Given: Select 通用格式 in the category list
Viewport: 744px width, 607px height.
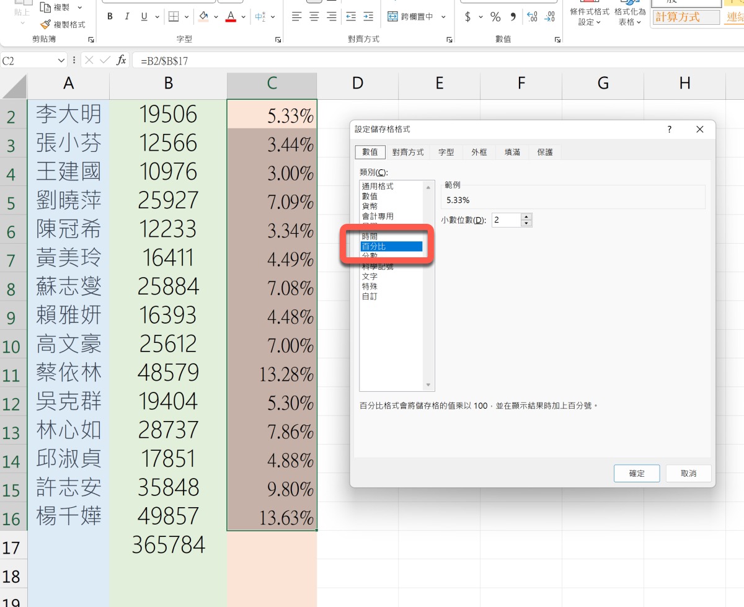Looking at the screenshot, I should pyautogui.click(x=378, y=186).
